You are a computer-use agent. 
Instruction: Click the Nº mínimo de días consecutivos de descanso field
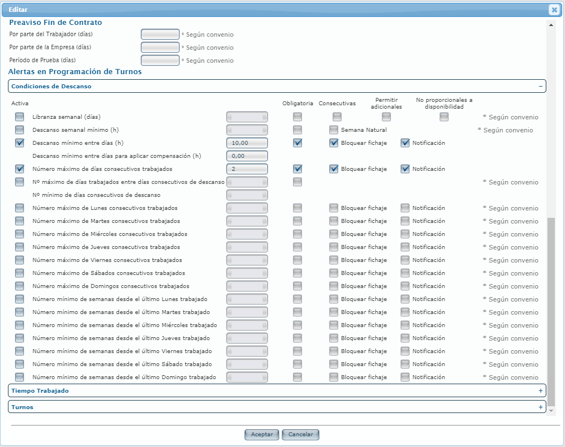point(247,195)
